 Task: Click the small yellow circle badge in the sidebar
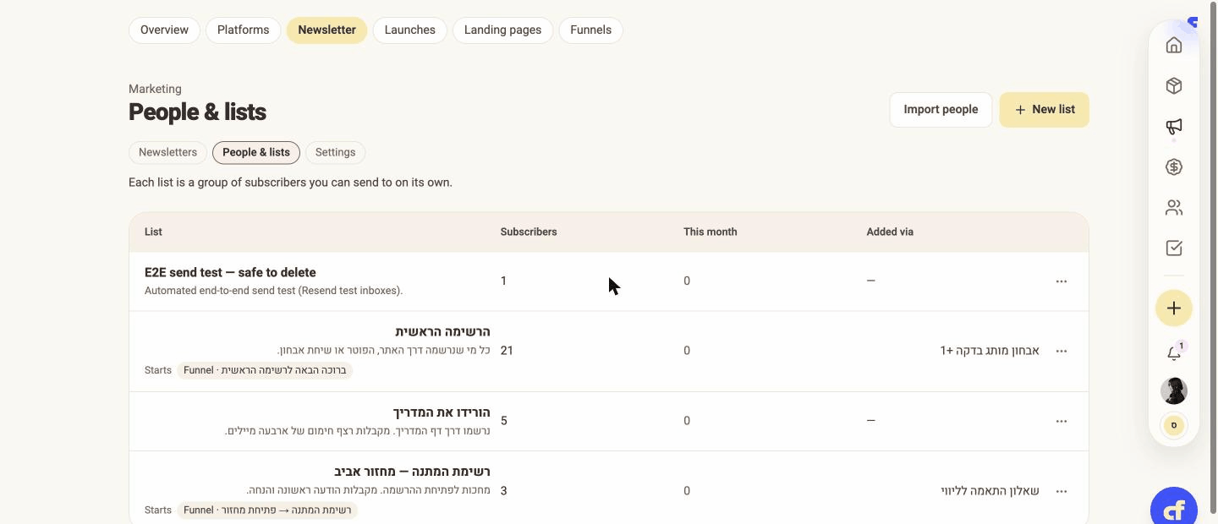(1174, 425)
